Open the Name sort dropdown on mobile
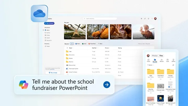This screenshot has width=188, height=106. click(x=150, y=65)
